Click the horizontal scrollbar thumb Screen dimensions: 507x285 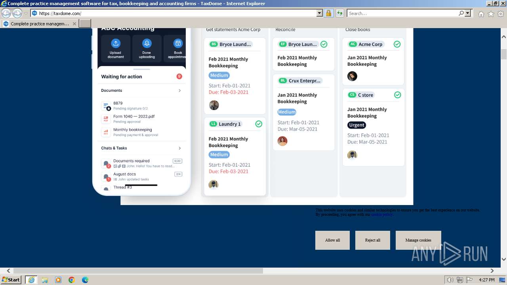tap(138, 271)
